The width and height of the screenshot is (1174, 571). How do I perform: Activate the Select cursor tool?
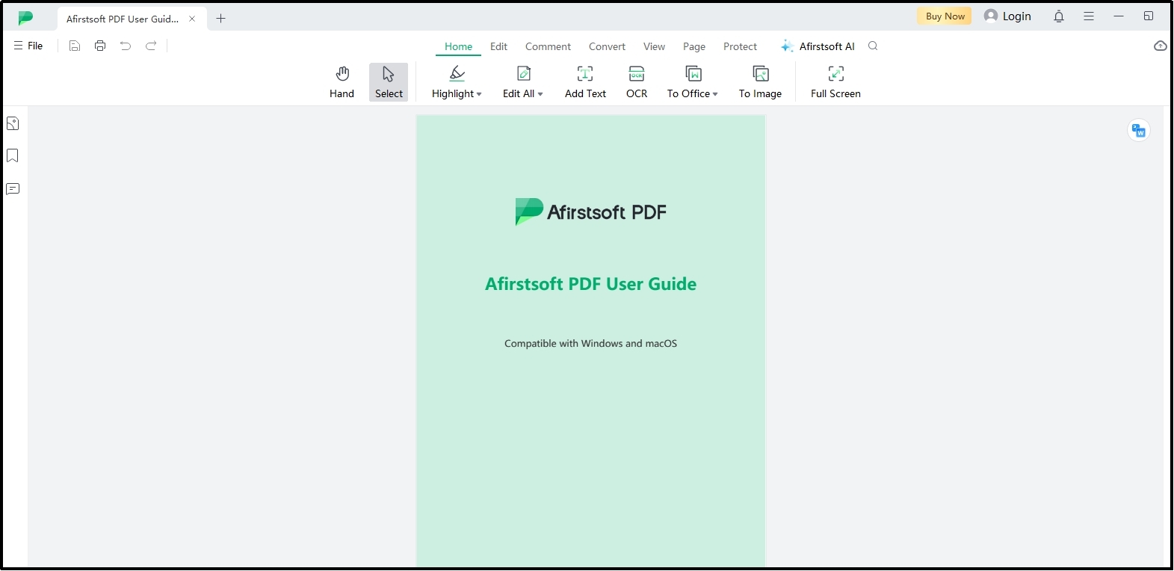(x=389, y=82)
